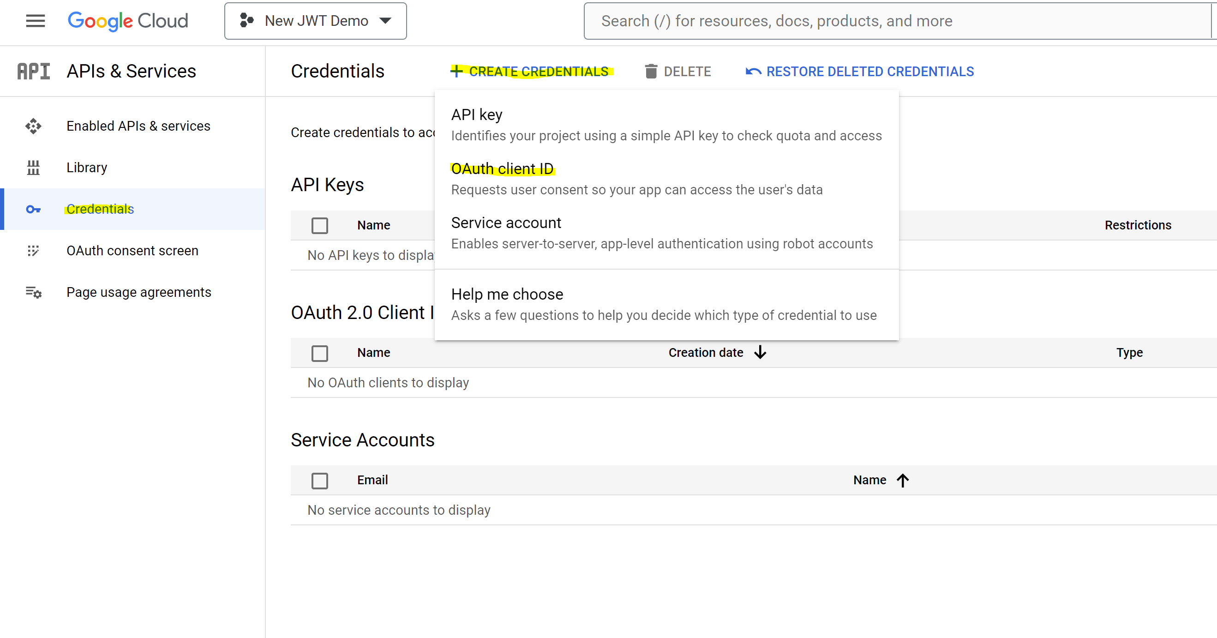The height and width of the screenshot is (638, 1217).
Task: Click the Library sidebar icon
Action: pos(33,167)
